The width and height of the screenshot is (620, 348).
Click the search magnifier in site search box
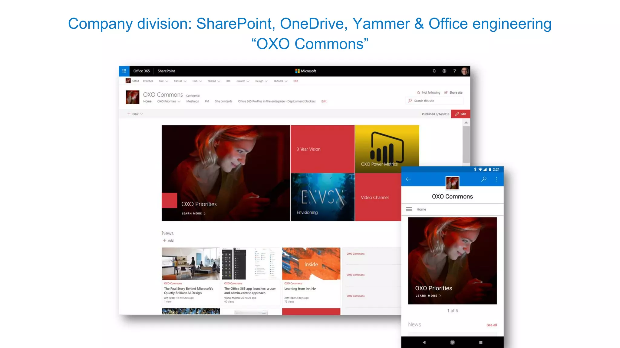[410, 101]
